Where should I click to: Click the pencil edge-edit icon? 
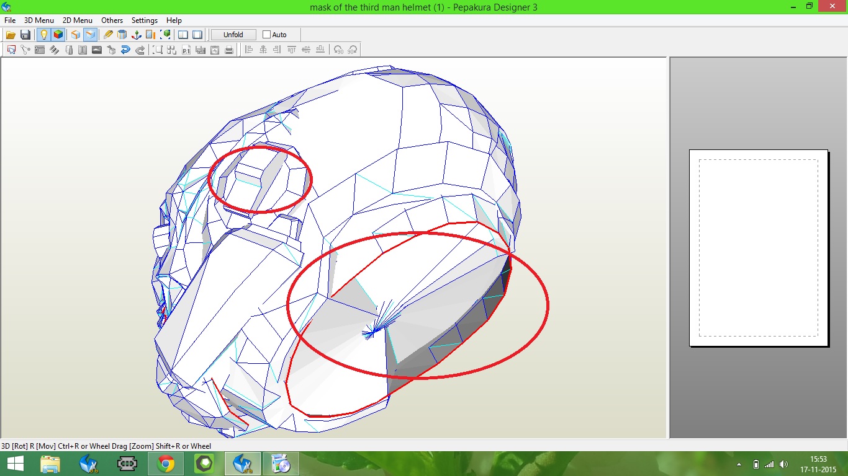pos(108,35)
